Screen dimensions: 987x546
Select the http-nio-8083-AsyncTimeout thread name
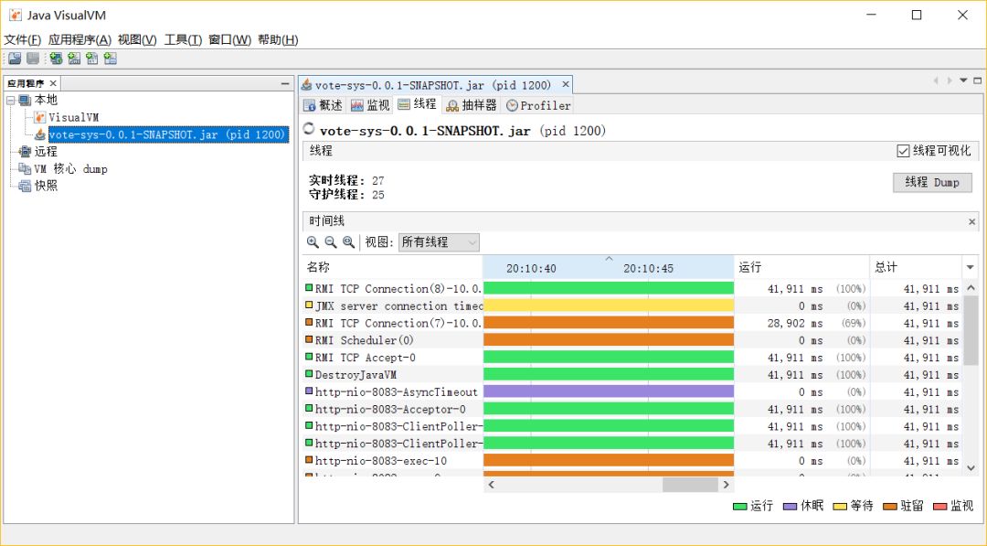point(396,391)
